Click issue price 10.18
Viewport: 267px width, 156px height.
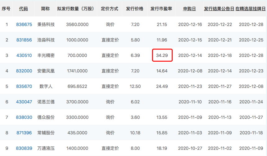click(135, 132)
